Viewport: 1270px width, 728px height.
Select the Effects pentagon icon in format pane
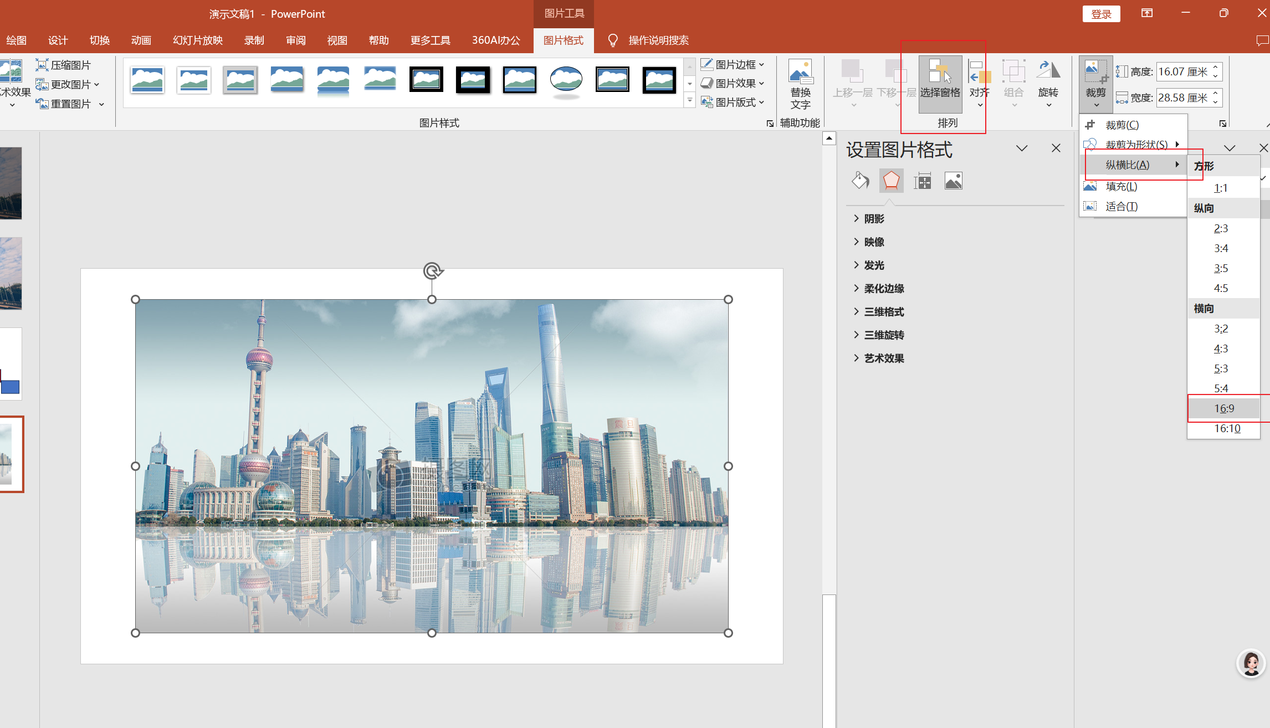click(x=891, y=181)
